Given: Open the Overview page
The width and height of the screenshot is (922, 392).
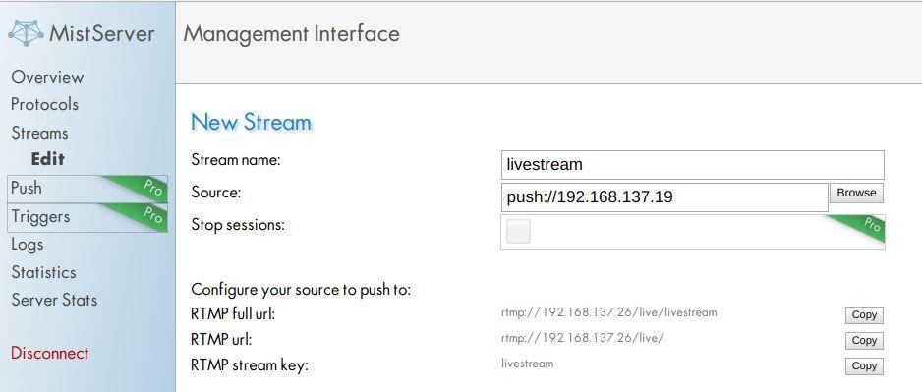Looking at the screenshot, I should (x=47, y=77).
